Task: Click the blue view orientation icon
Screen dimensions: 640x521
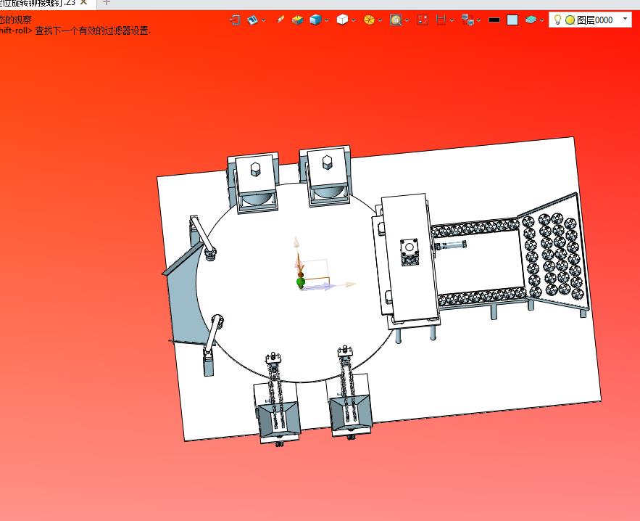Action: pos(253,20)
